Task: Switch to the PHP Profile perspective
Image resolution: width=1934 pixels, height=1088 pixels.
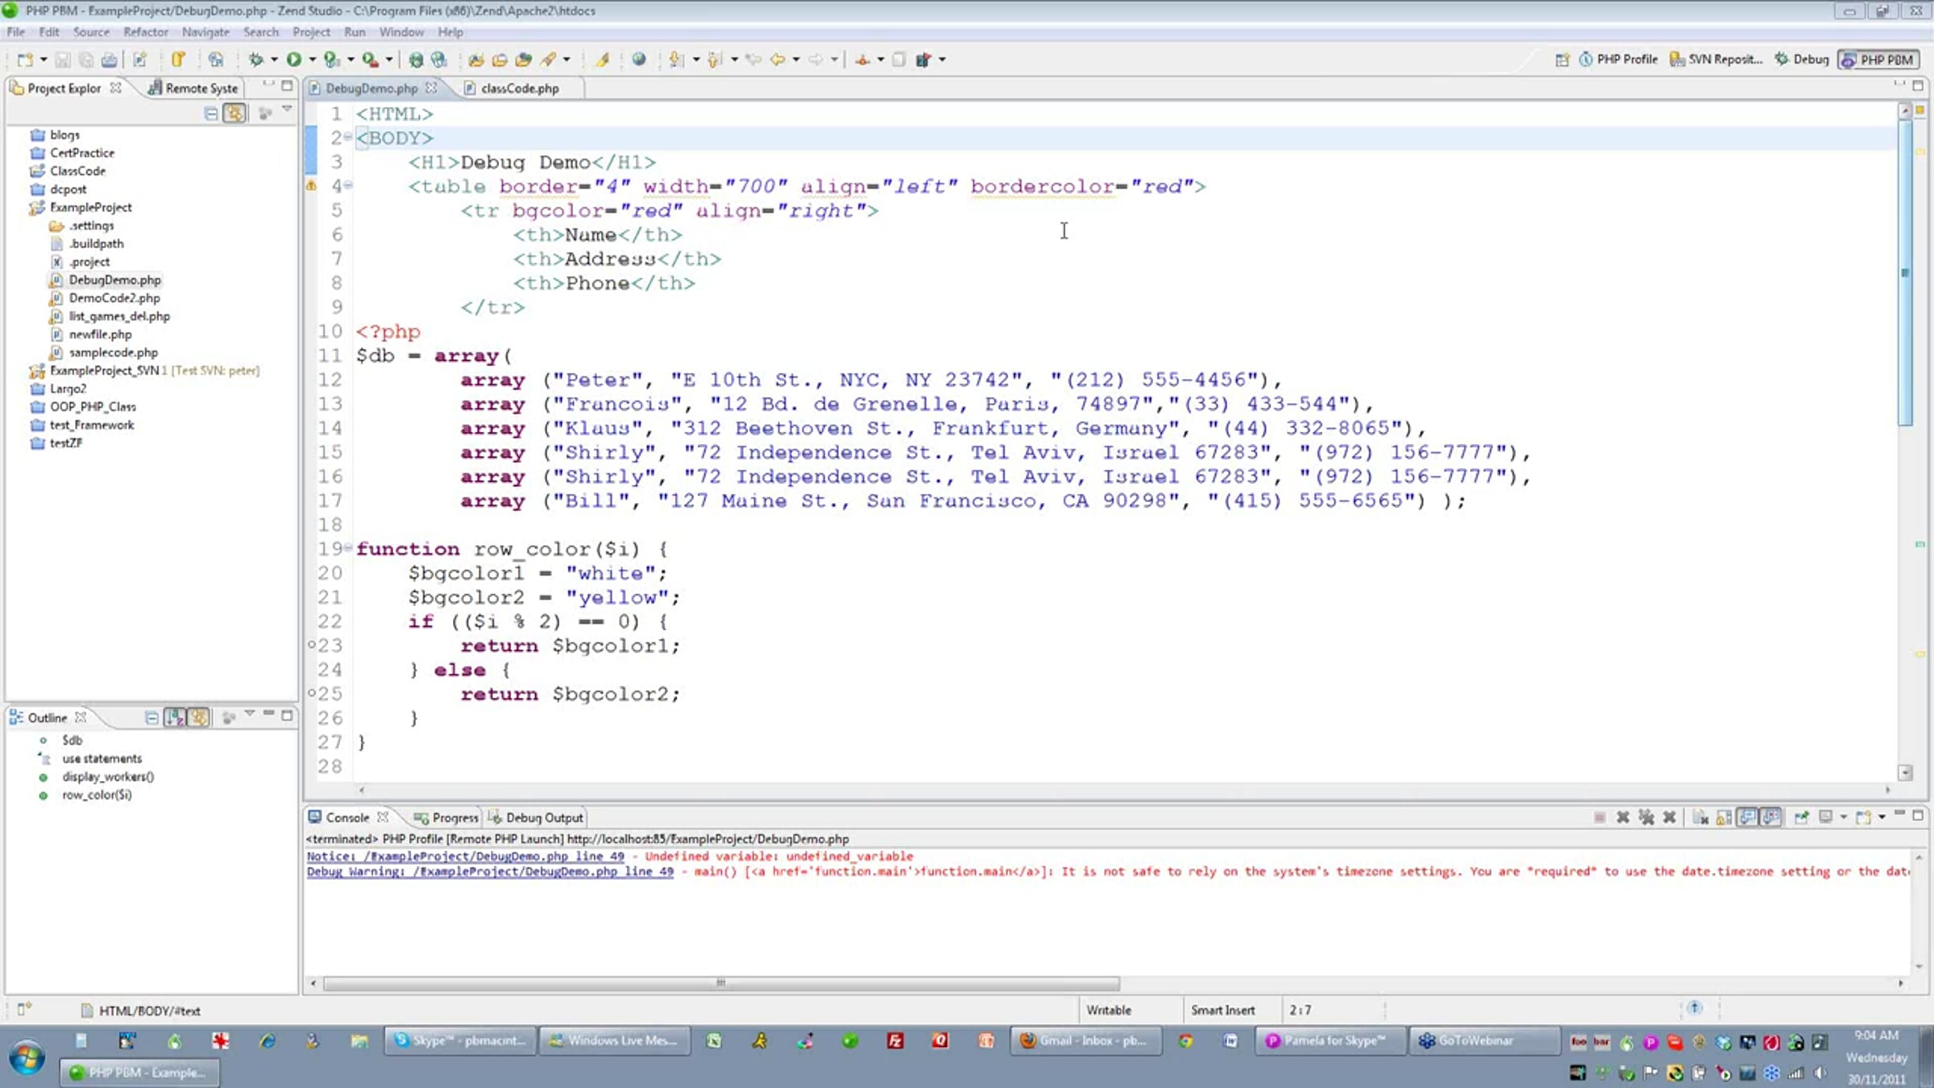Action: (1618, 60)
